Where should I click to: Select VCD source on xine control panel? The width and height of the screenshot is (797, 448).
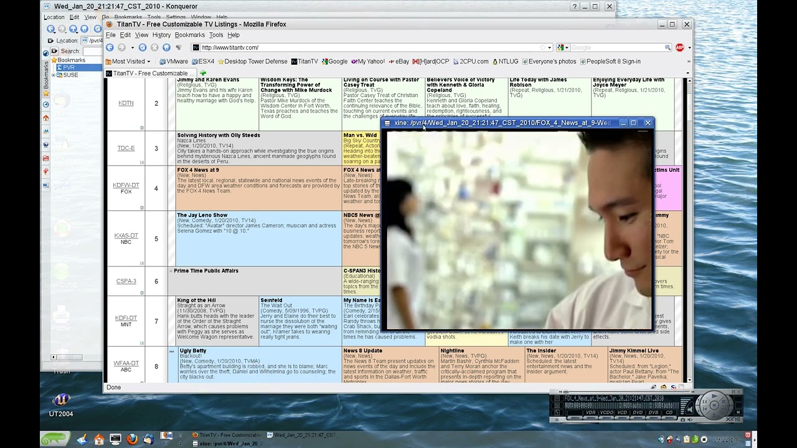(621, 413)
